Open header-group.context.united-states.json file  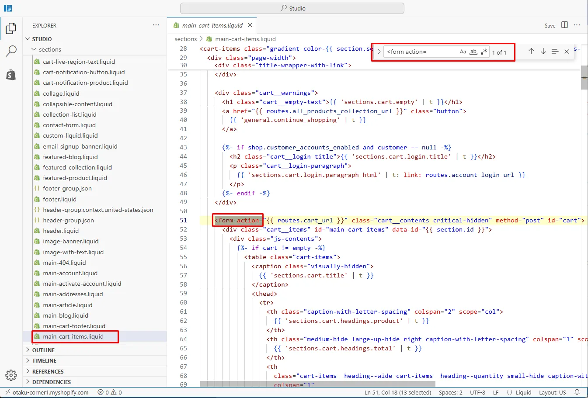click(x=98, y=210)
